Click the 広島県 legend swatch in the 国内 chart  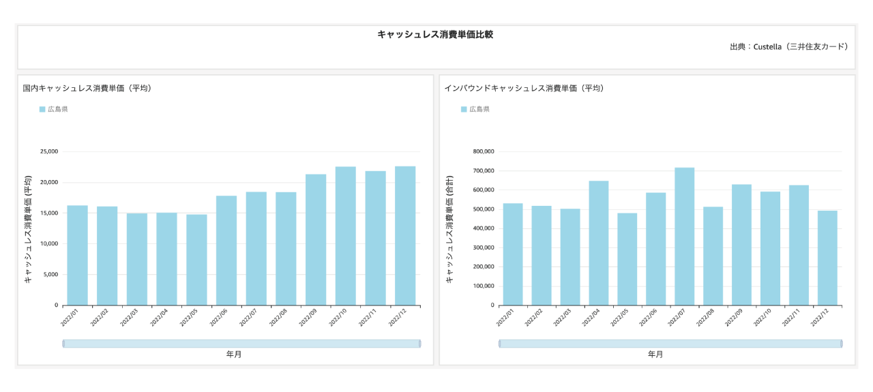tap(42, 109)
